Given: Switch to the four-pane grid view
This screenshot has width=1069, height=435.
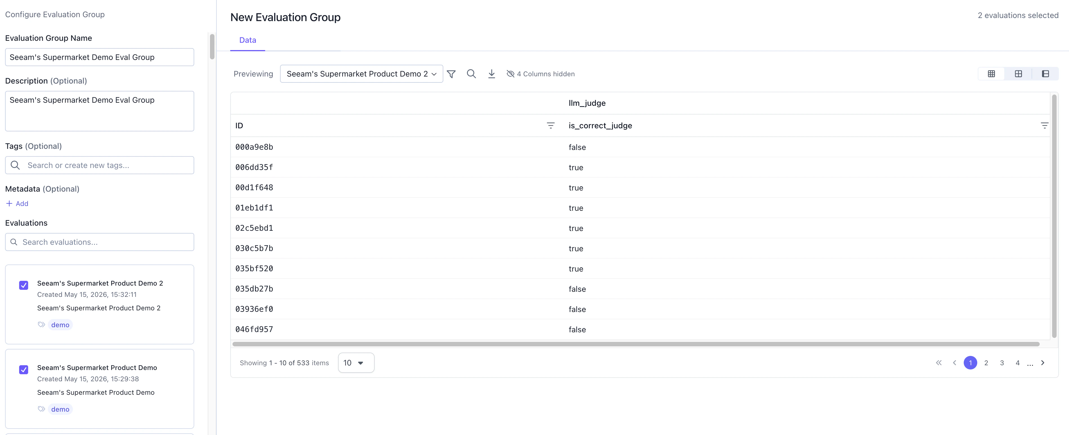Looking at the screenshot, I should point(1018,74).
